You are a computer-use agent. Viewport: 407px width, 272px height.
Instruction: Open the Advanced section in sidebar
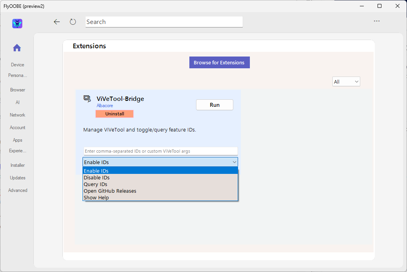pyautogui.click(x=18, y=190)
